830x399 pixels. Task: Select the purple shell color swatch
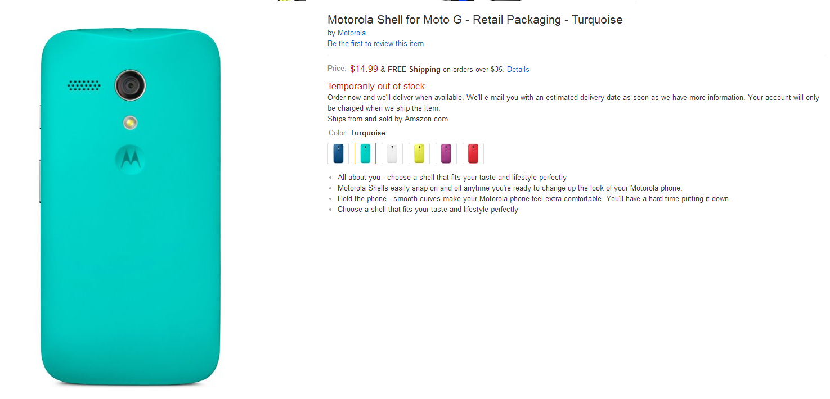tap(446, 153)
